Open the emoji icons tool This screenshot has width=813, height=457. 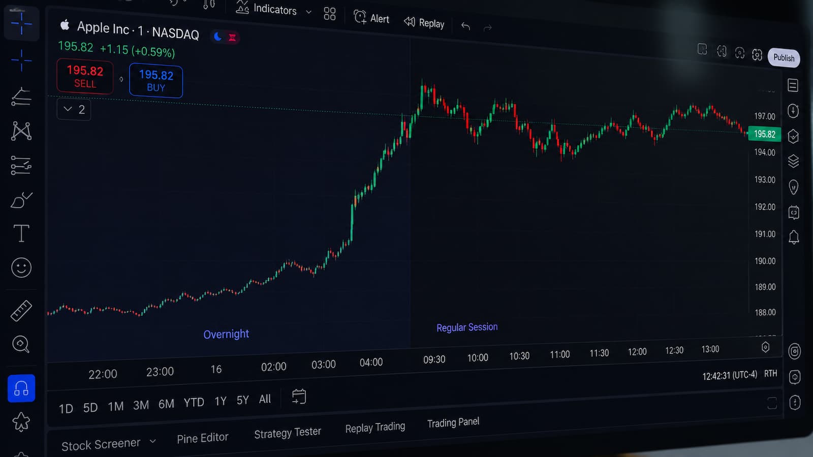(21, 268)
